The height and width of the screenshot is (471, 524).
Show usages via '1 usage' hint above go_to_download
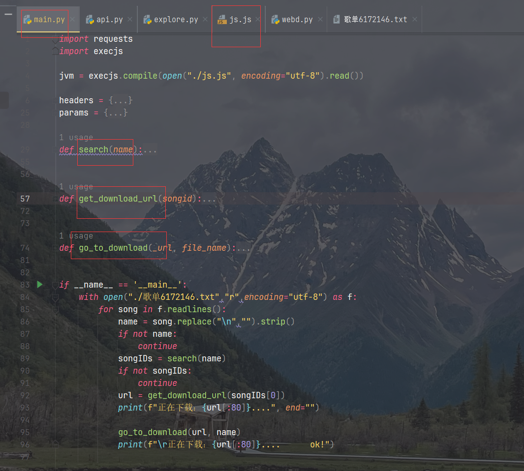coord(76,235)
